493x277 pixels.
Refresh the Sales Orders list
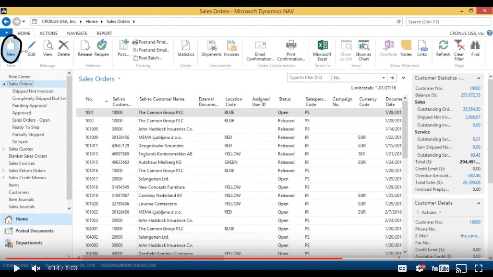click(443, 49)
